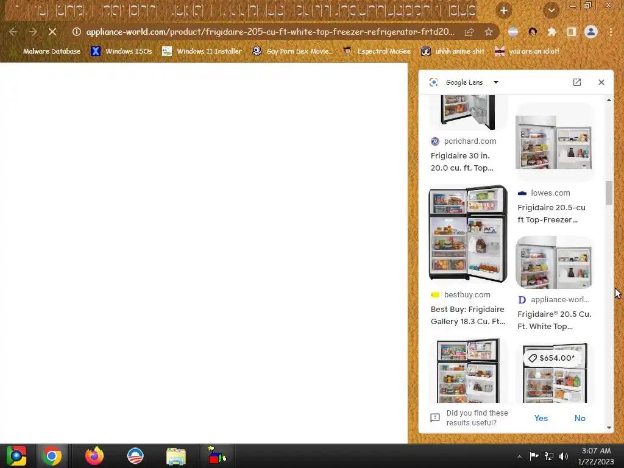624x468 pixels.
Task: Open Windows 11 Installer bookmark
Action: [202, 51]
